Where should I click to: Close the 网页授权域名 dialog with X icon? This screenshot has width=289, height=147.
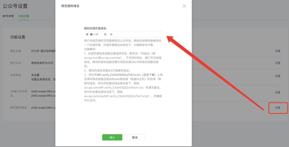184,6
